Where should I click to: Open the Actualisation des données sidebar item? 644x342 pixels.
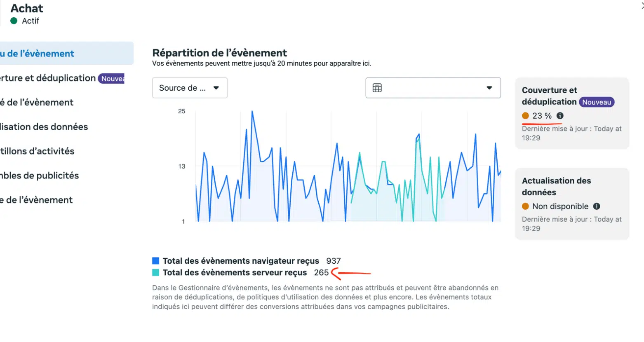[44, 127]
